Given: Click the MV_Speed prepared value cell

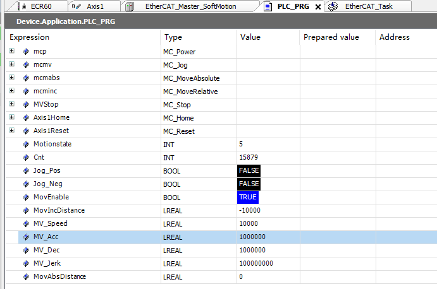Looking at the screenshot, I should pos(338,224).
